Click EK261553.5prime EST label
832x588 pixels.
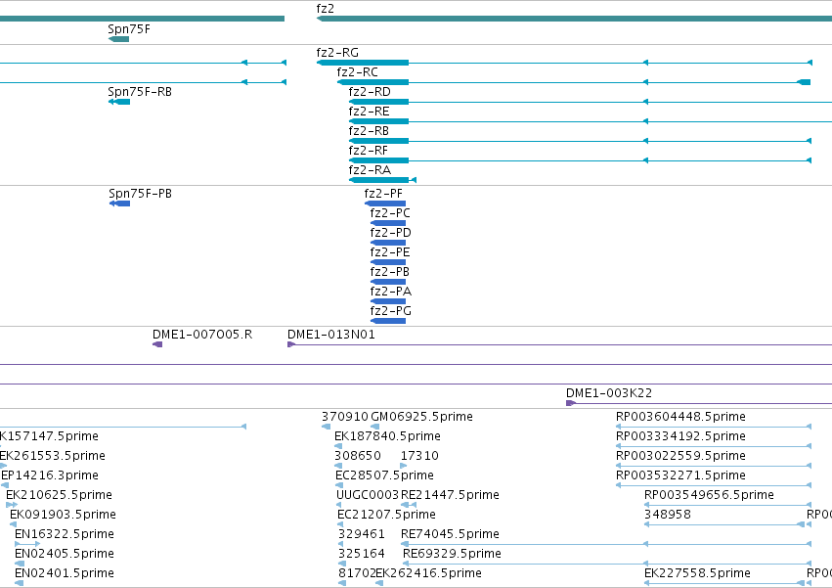pos(53,456)
